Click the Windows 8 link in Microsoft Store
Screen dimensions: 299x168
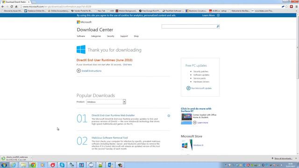198,145
